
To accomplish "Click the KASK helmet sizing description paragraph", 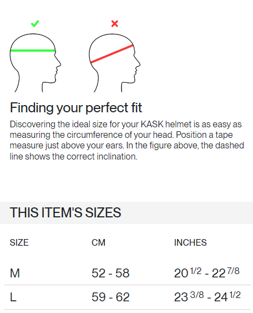I will click(x=127, y=140).
